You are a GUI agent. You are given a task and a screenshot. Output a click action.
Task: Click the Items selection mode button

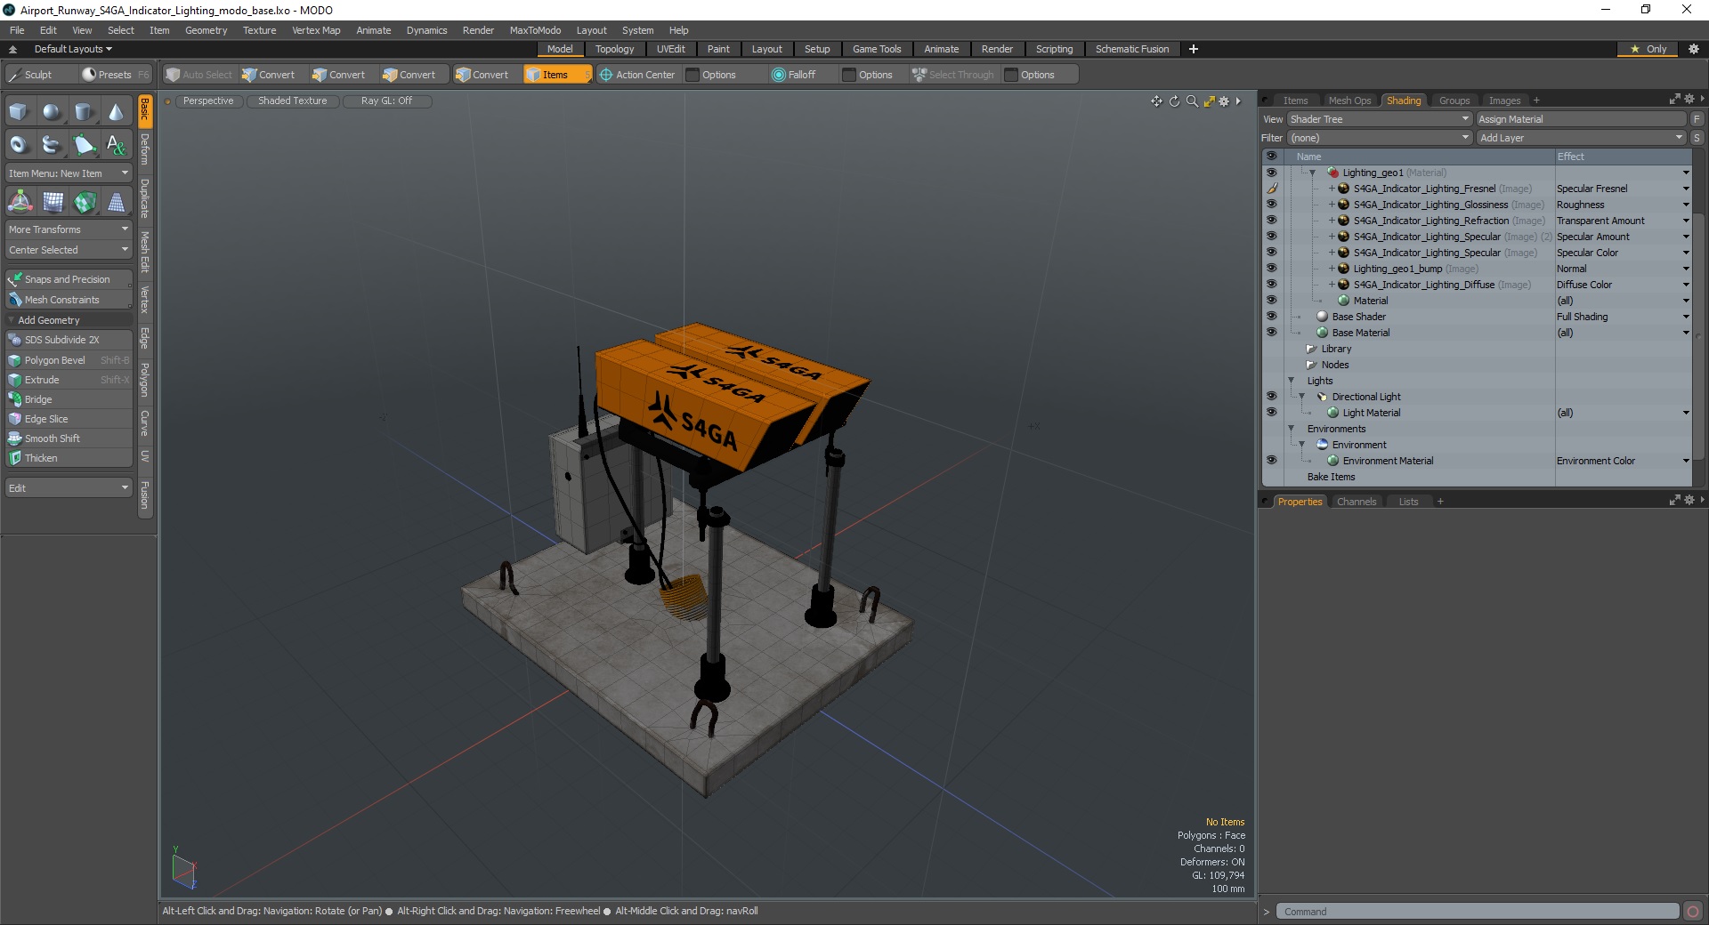click(557, 75)
